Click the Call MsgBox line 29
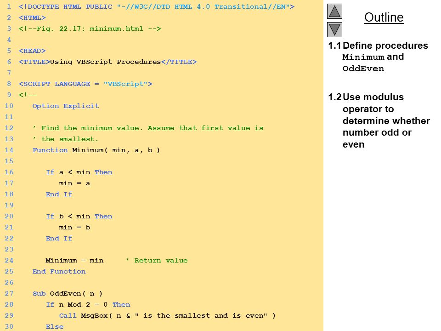 (167, 315)
